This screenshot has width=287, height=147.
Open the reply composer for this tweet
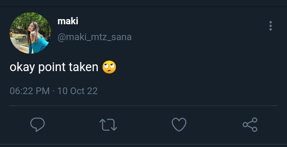click(38, 125)
